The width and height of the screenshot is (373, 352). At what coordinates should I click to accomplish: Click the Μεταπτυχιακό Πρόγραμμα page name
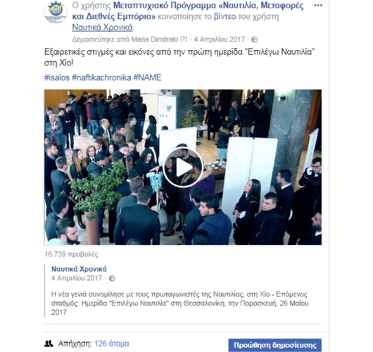[x=188, y=11]
